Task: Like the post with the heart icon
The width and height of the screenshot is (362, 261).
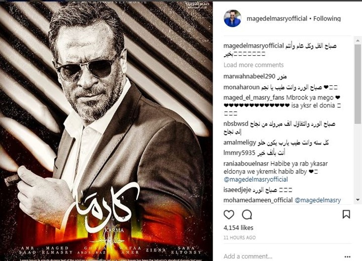Action: click(229, 215)
